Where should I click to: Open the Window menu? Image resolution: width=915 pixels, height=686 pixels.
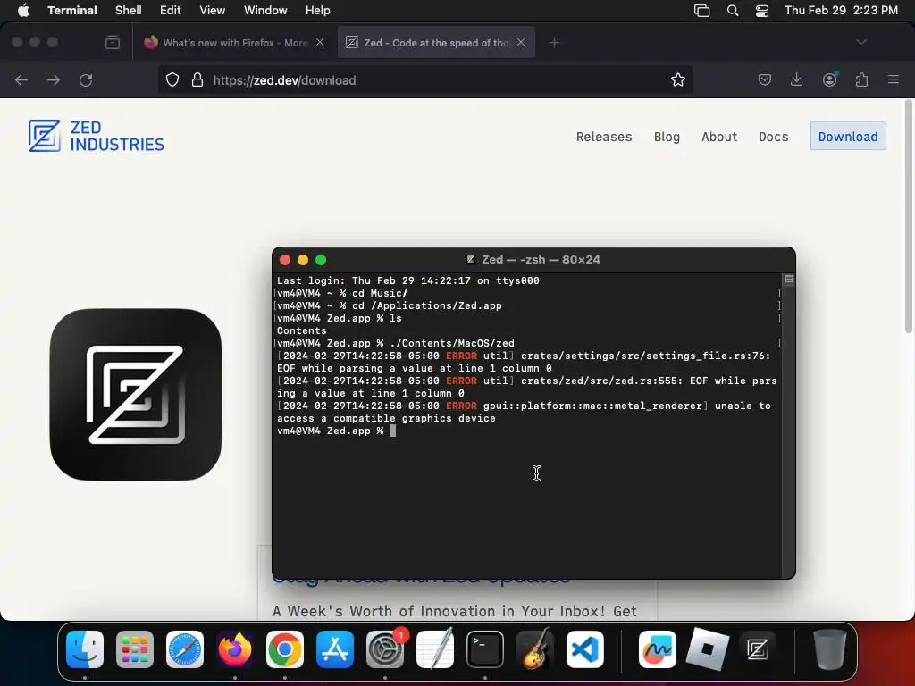[265, 11]
